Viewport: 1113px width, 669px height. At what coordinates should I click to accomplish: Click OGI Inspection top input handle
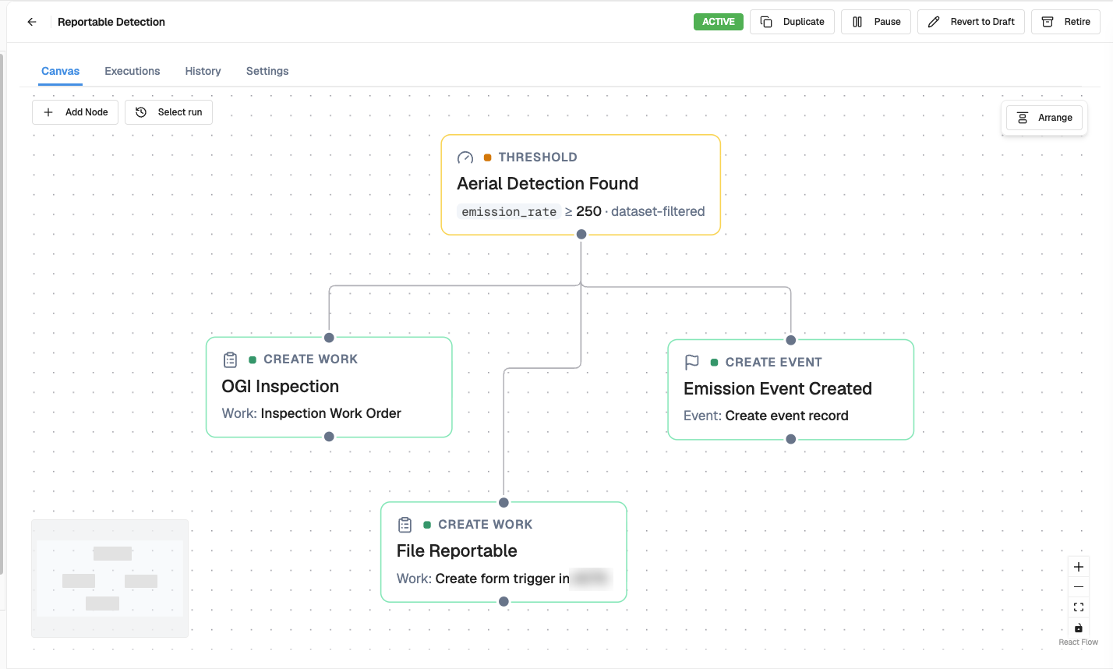click(x=329, y=338)
